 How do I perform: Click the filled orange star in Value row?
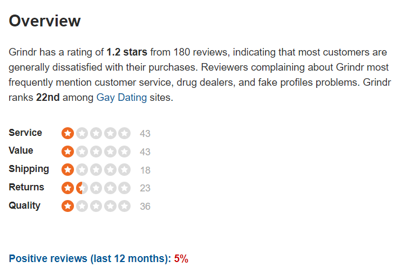click(x=67, y=152)
